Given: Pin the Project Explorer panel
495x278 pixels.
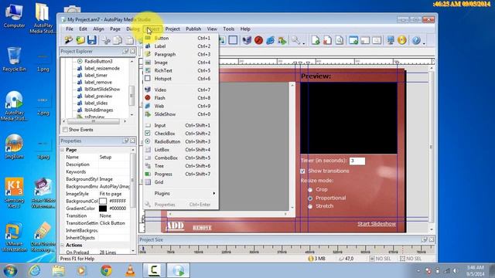Looking at the screenshot, I should (x=125, y=51).
